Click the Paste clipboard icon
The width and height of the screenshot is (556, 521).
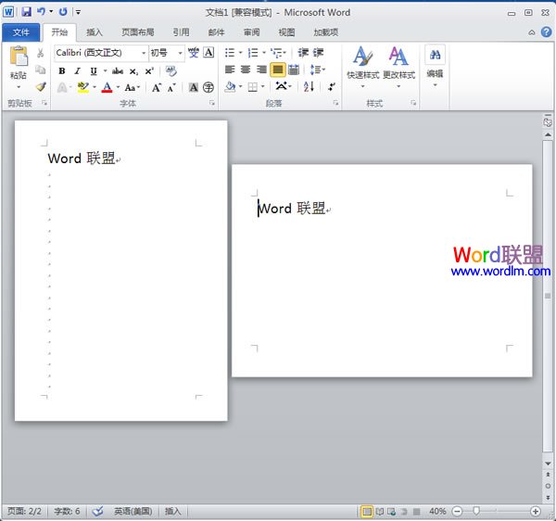pos(19,57)
